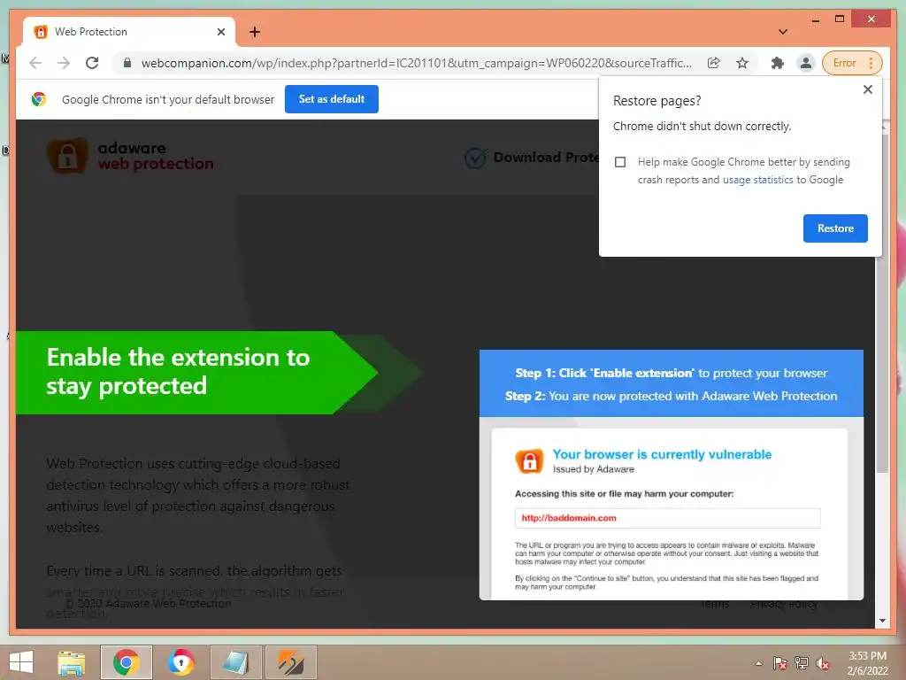Viewport: 906px width, 680px height.
Task: Close the Web Protection tab
Action: point(220,32)
